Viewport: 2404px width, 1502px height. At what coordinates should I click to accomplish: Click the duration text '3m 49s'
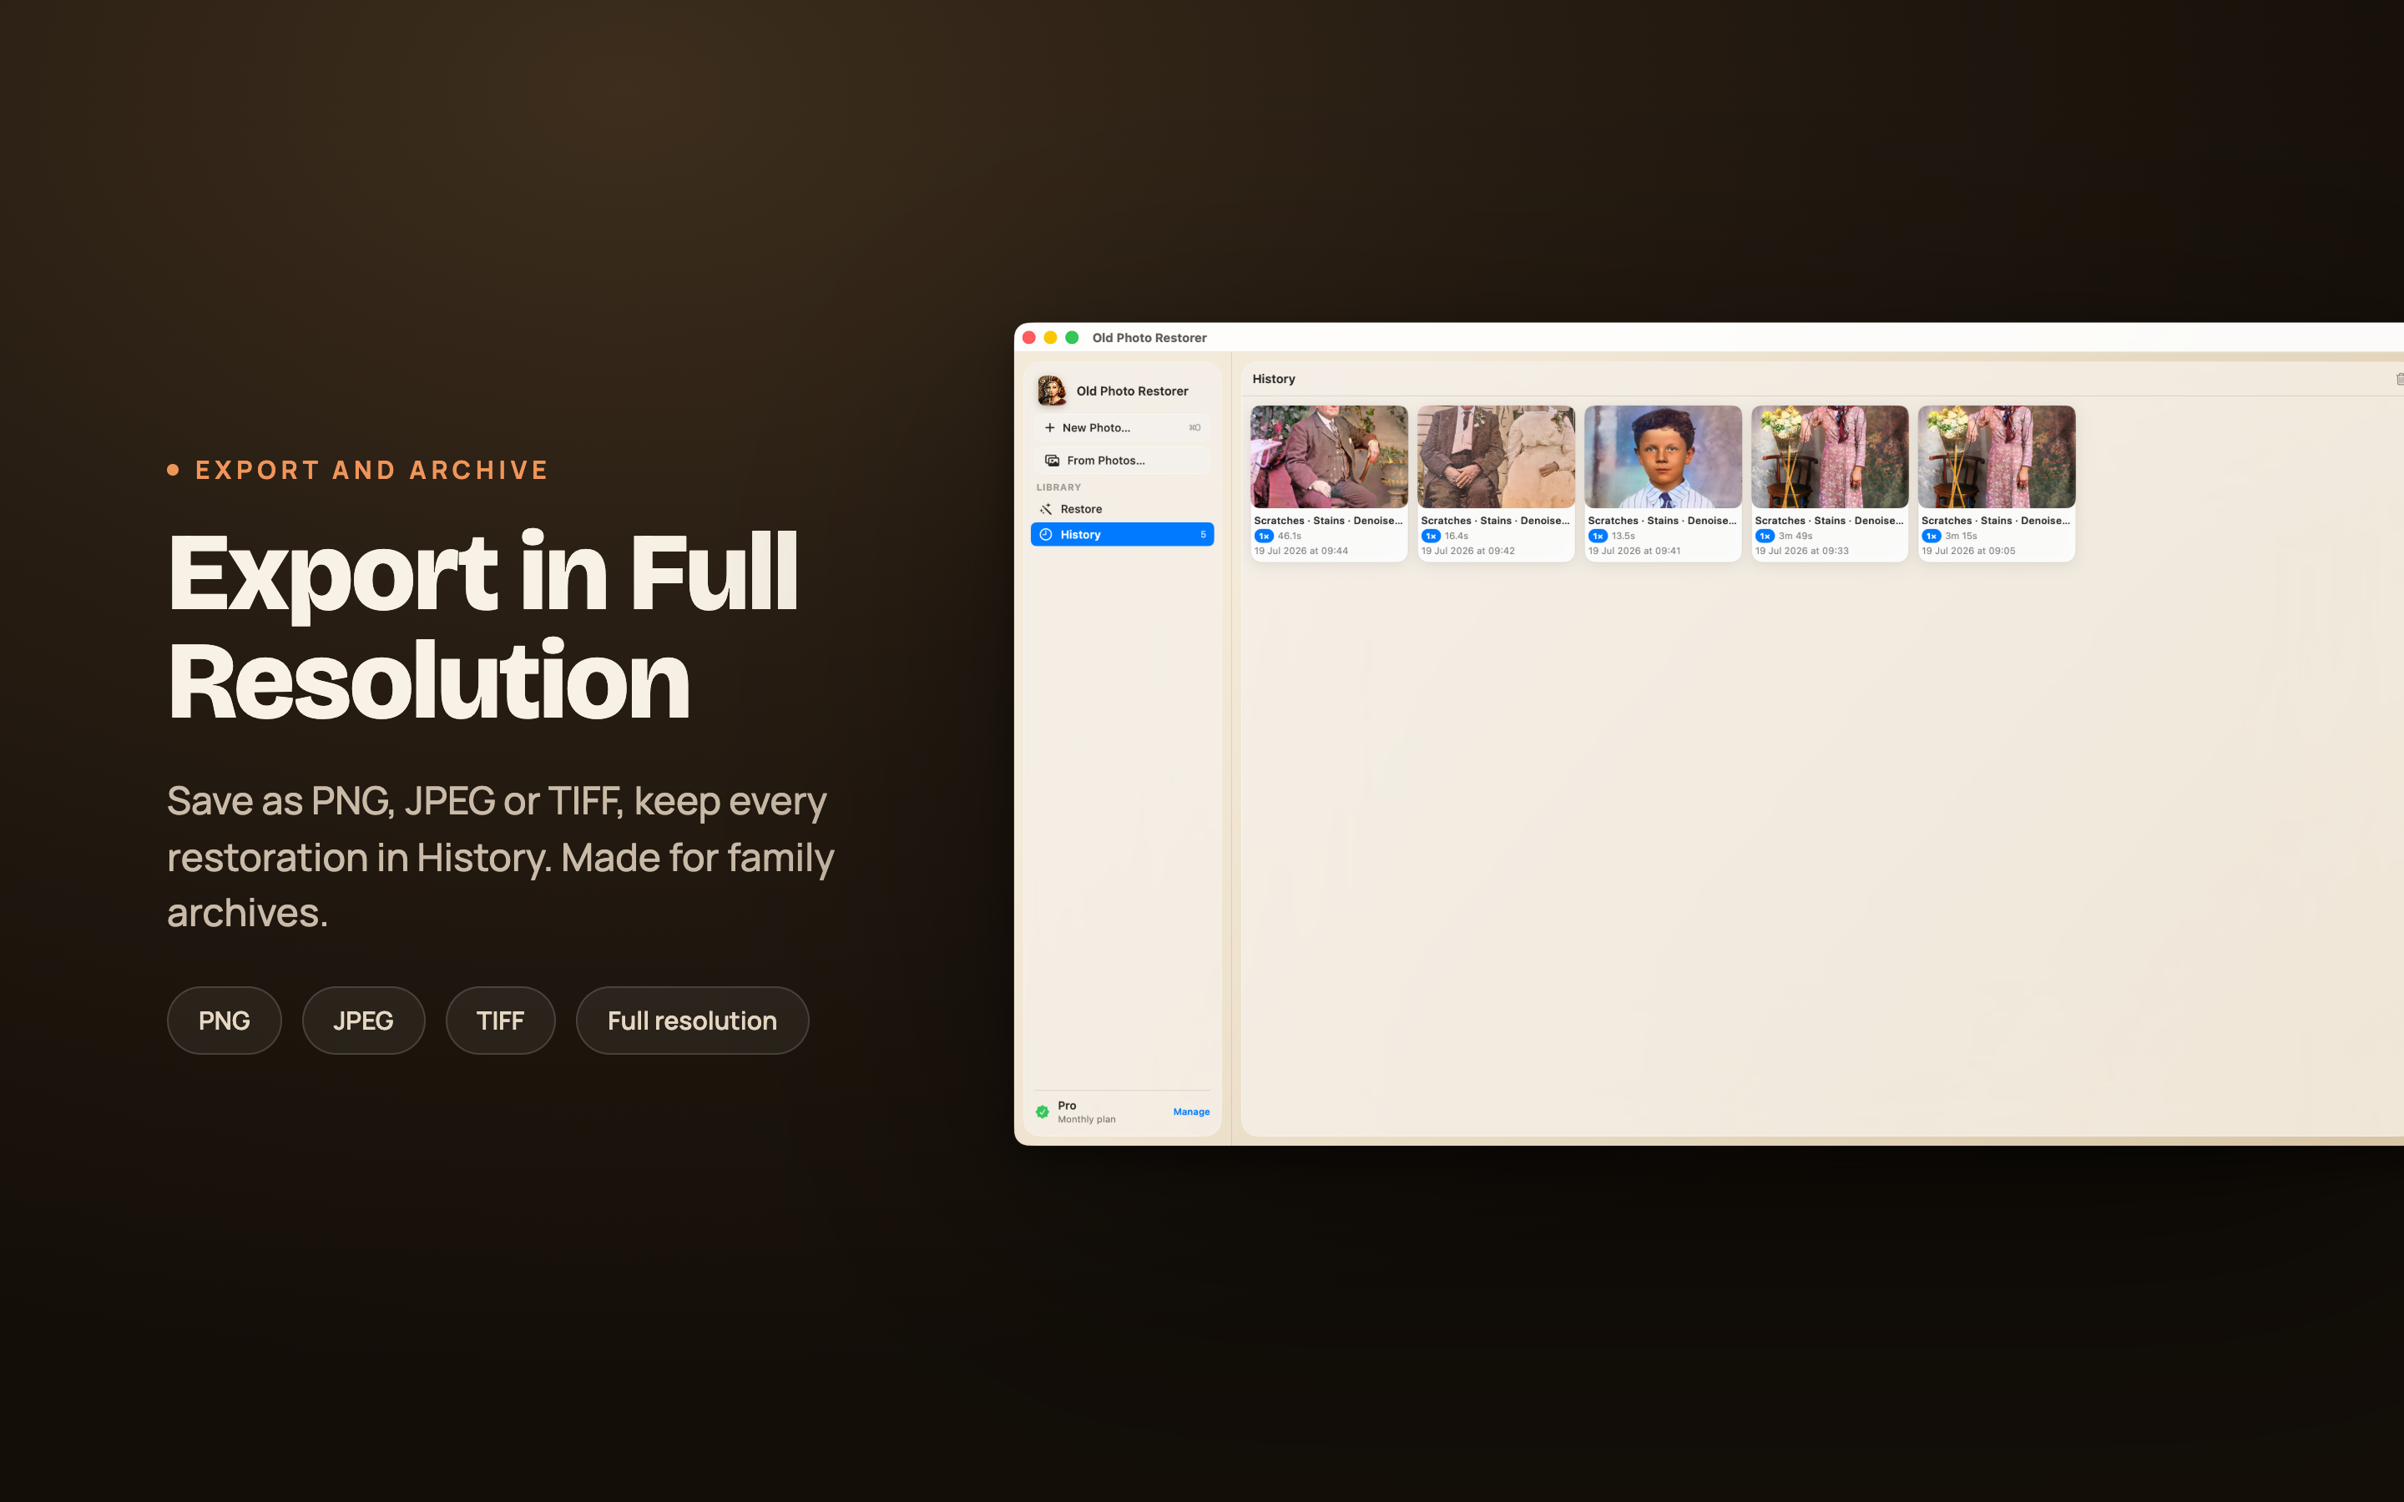(x=1795, y=537)
